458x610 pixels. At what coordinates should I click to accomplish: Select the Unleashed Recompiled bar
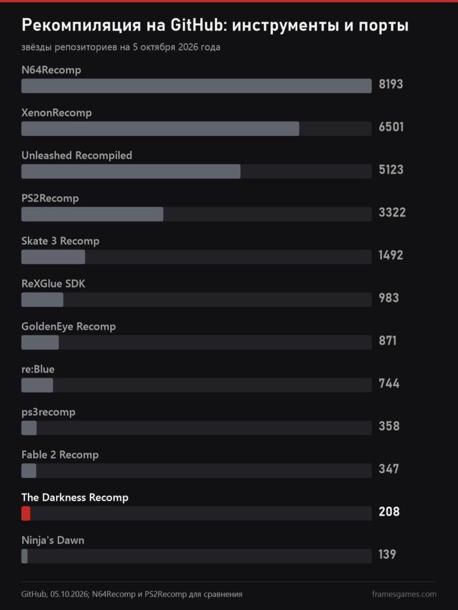pyautogui.click(x=130, y=171)
